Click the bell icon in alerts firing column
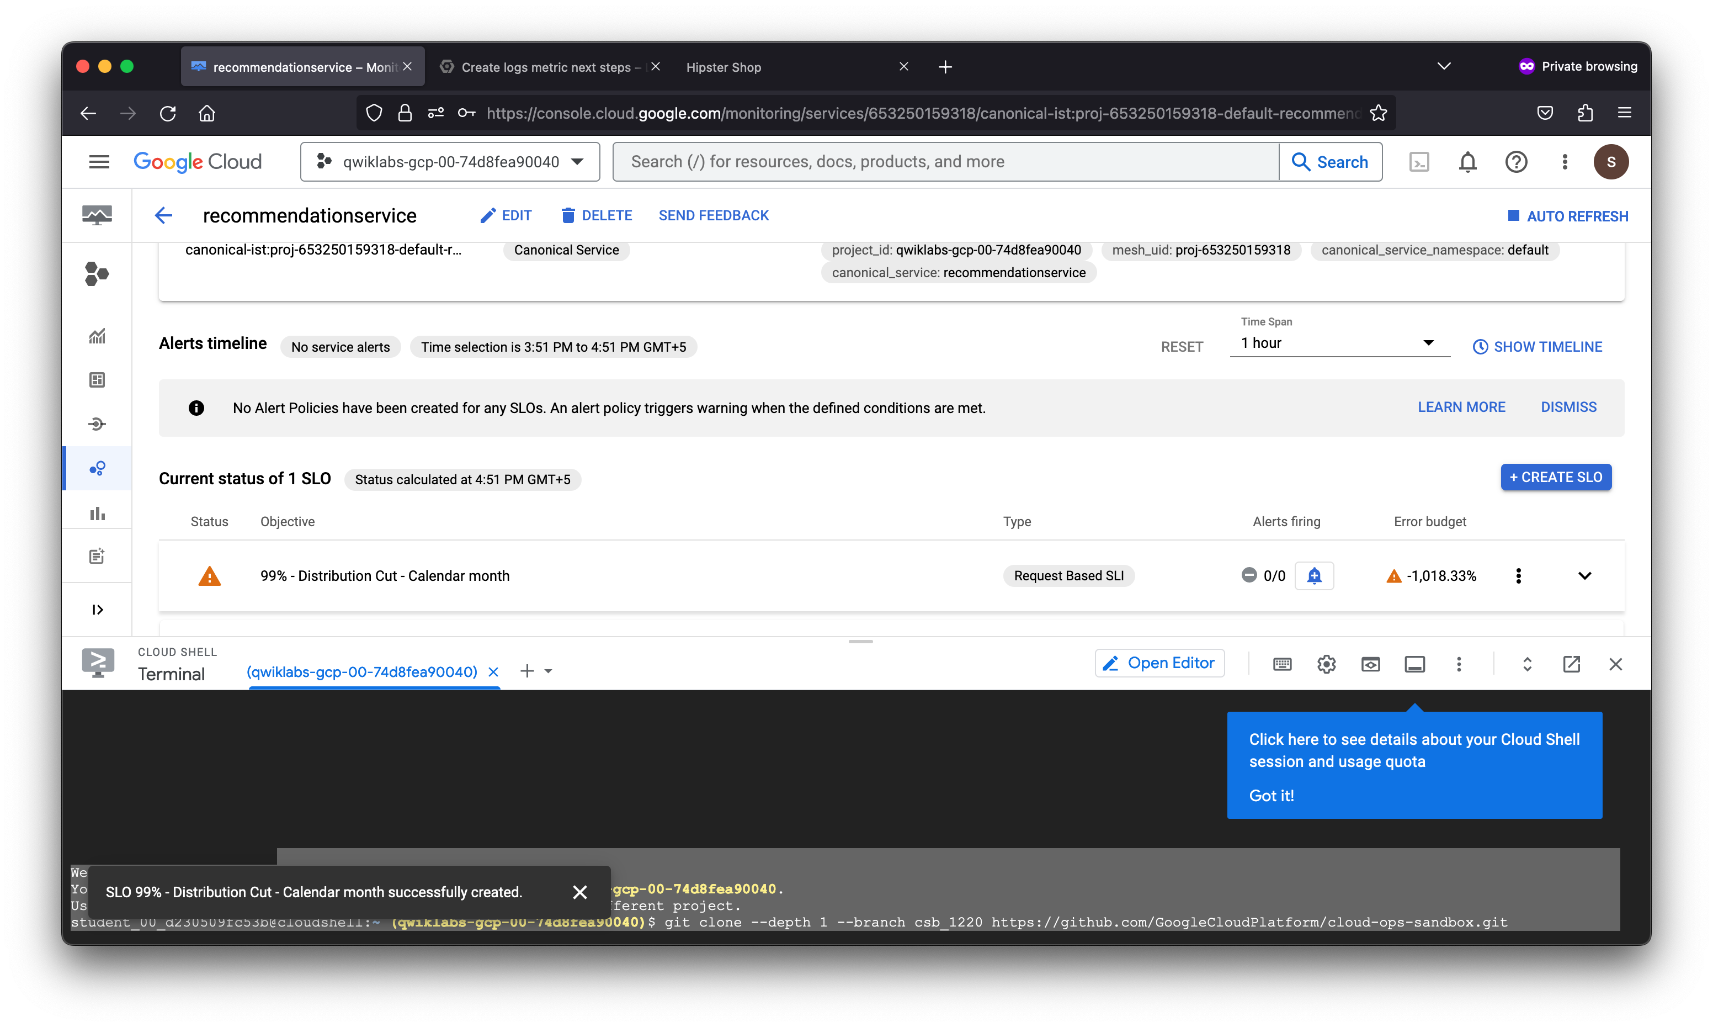The image size is (1713, 1027). [x=1313, y=575]
